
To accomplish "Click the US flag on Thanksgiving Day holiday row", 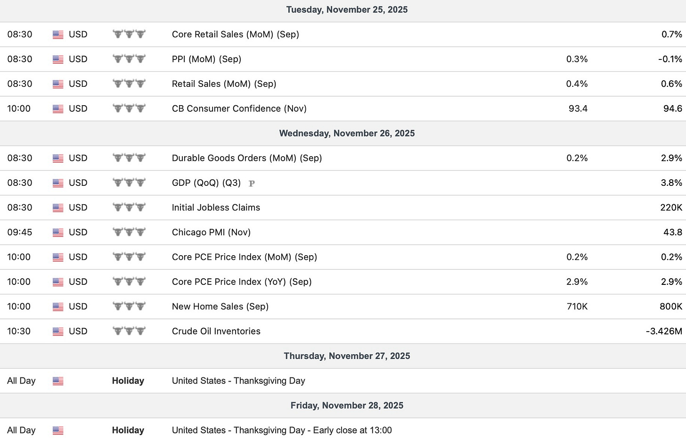I will pyautogui.click(x=58, y=381).
